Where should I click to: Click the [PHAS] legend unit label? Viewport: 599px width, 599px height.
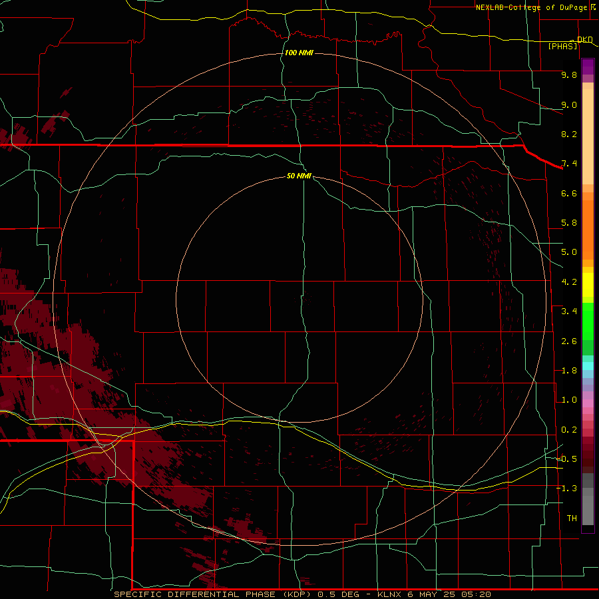point(562,46)
